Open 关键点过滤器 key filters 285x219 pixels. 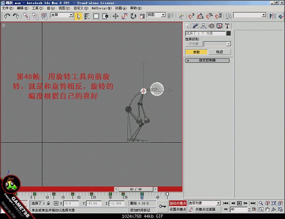(207, 209)
